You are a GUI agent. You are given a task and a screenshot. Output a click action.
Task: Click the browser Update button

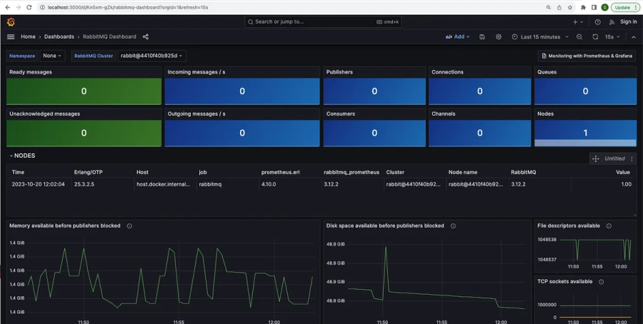point(625,7)
